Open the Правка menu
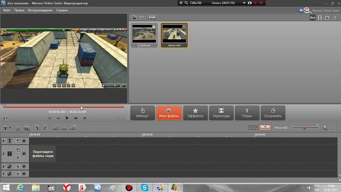 pos(19,10)
